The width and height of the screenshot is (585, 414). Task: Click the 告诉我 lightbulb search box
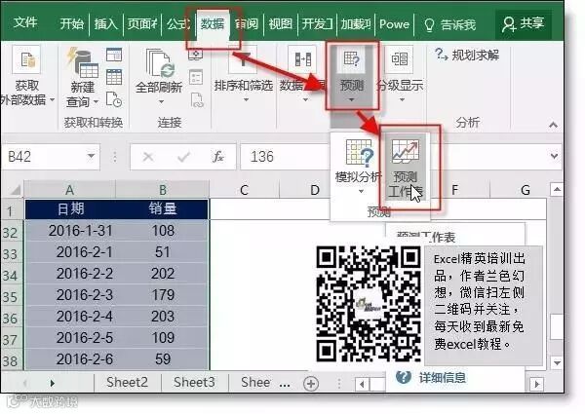coord(449,24)
